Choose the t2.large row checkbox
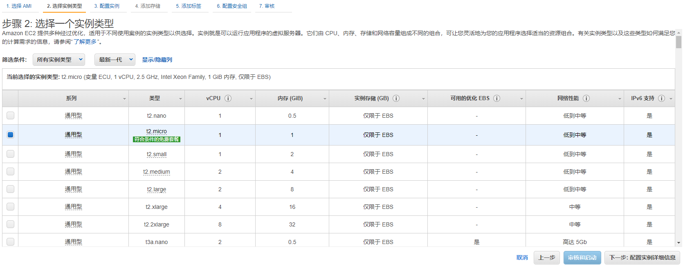The height and width of the screenshot is (271, 683). 10,189
